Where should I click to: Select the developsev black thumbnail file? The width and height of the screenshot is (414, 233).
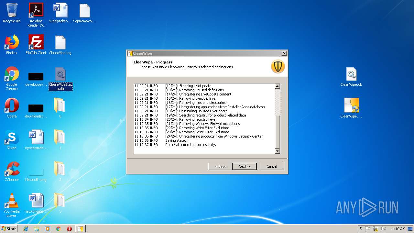[x=36, y=78]
